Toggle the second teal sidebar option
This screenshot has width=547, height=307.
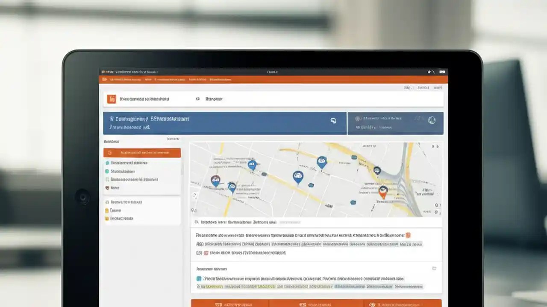click(x=107, y=171)
